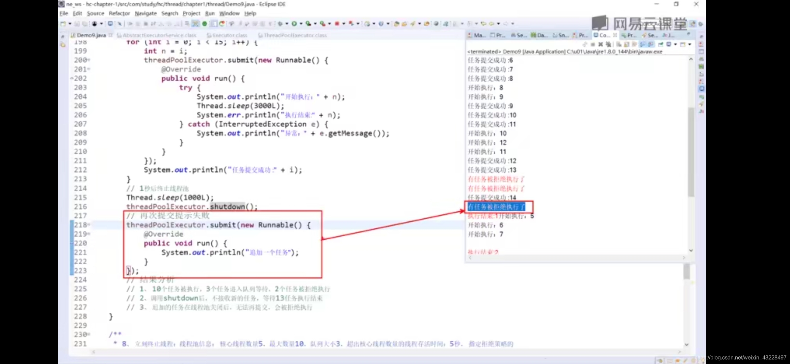Click the New file toolbar icon
This screenshot has width=790, height=364.
63,24
